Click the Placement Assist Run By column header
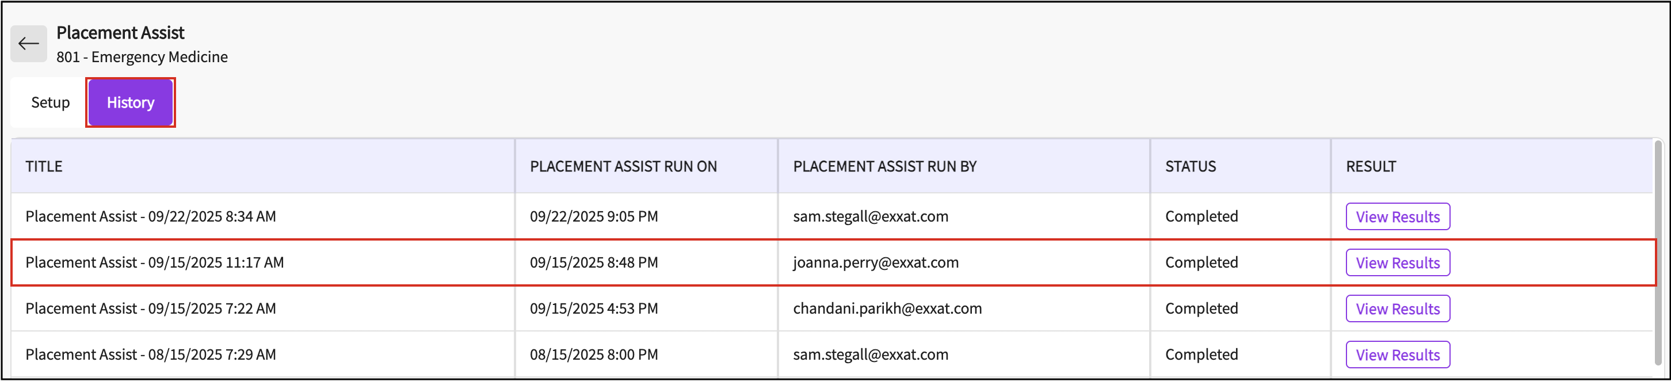The image size is (1671, 381). tap(884, 167)
